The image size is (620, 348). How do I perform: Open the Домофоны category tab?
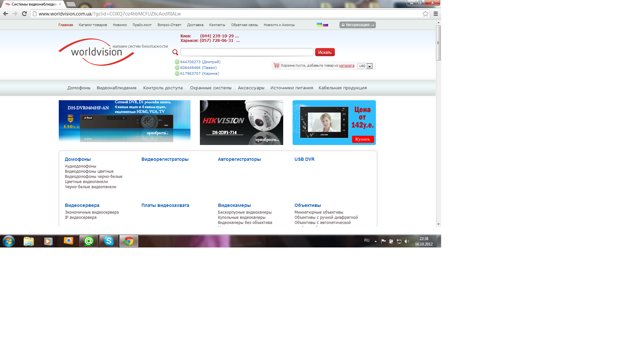(79, 88)
